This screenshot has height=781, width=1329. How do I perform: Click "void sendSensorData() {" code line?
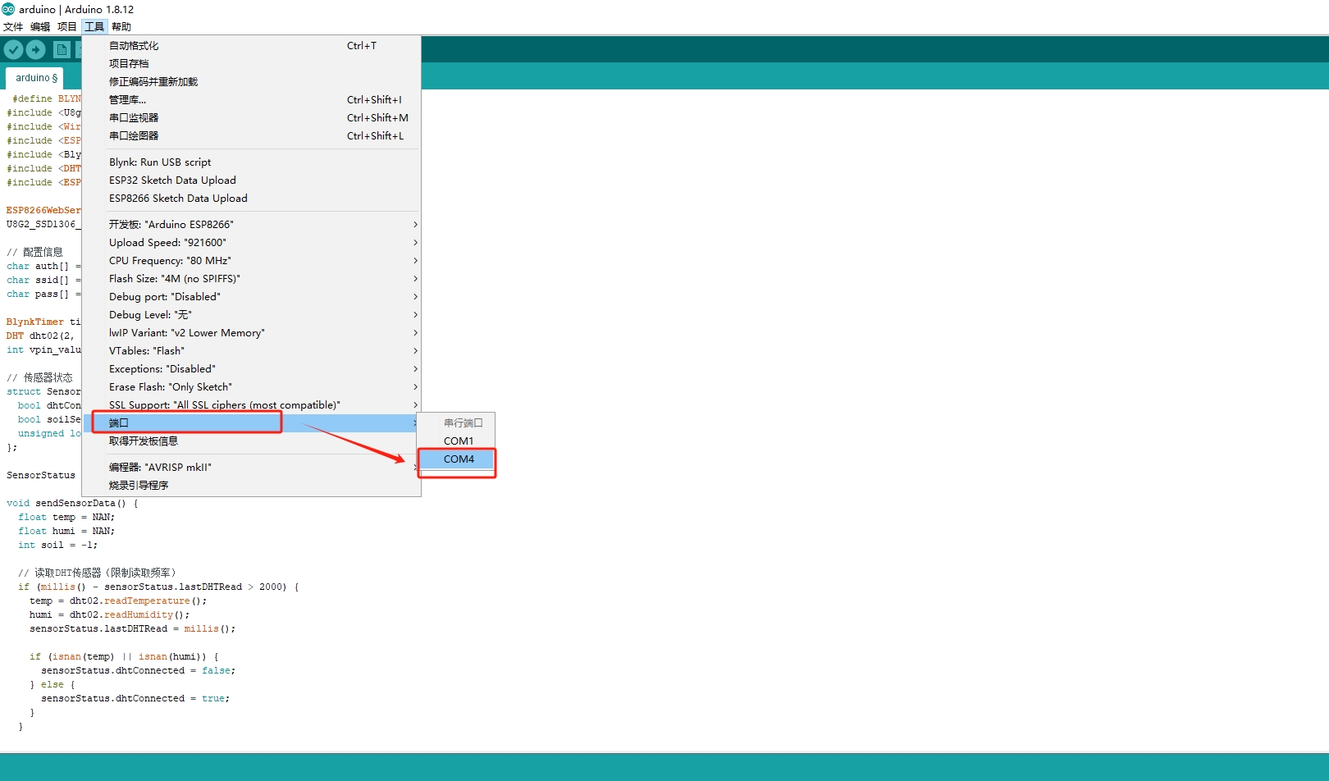72,504
